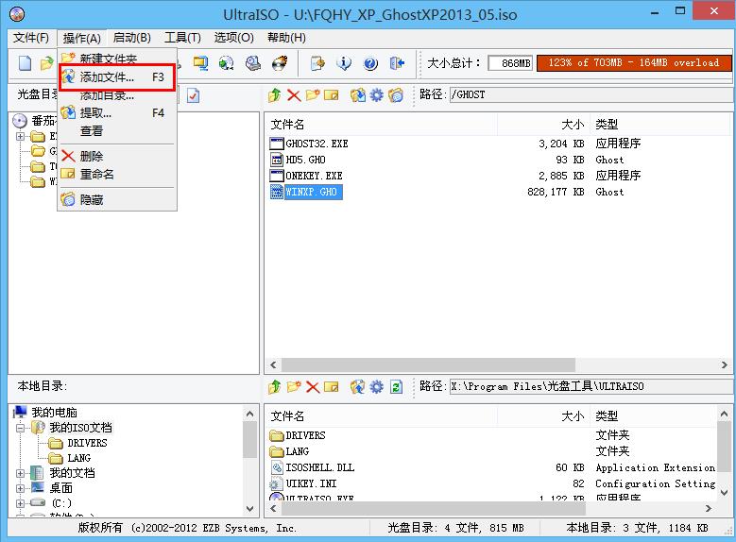Click the red delete X in local directory toolbar

(314, 387)
